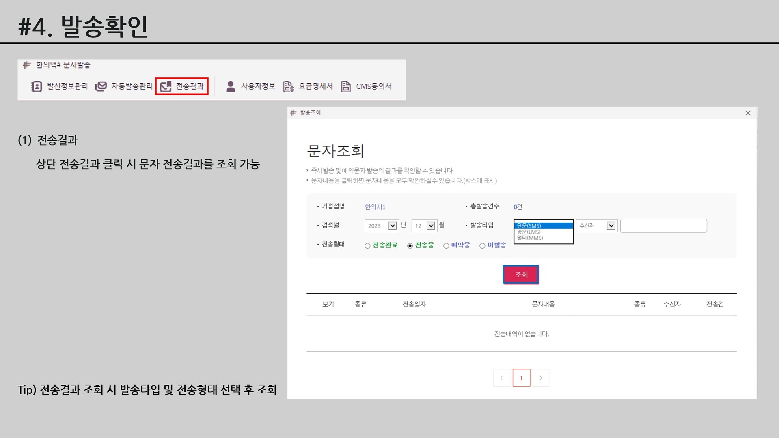Screen dimensions: 779x438
Task: Click the 보기 column header
Action: pos(328,304)
